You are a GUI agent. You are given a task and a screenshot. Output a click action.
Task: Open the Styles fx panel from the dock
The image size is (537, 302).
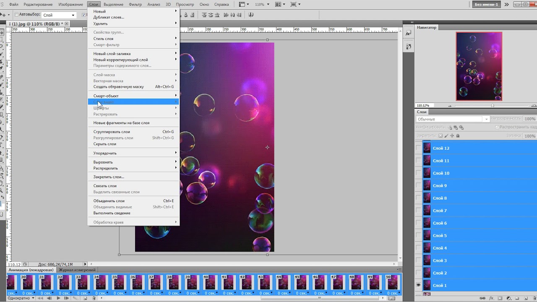pos(408,32)
